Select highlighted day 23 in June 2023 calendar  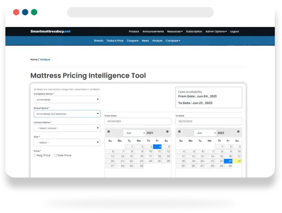tap(228, 161)
